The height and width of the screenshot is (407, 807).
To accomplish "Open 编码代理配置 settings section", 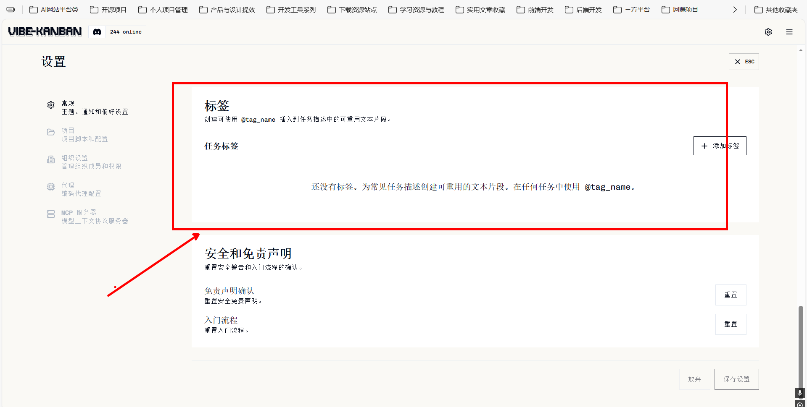I will click(81, 193).
